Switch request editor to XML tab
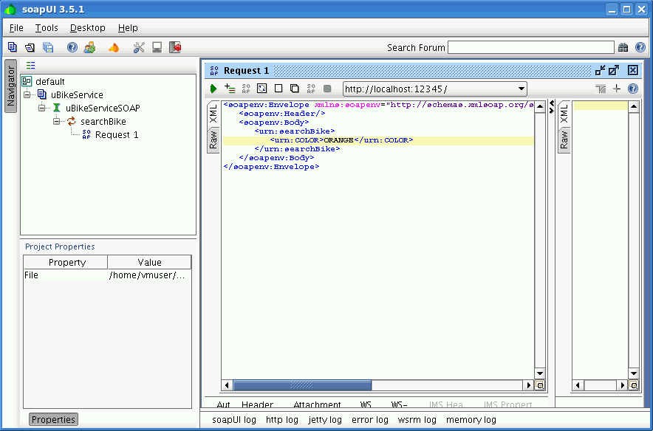 (213, 114)
